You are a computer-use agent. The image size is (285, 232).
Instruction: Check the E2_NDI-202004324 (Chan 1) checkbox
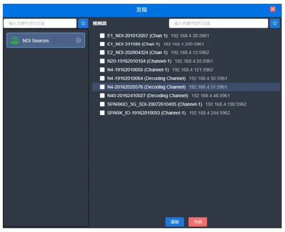point(102,52)
